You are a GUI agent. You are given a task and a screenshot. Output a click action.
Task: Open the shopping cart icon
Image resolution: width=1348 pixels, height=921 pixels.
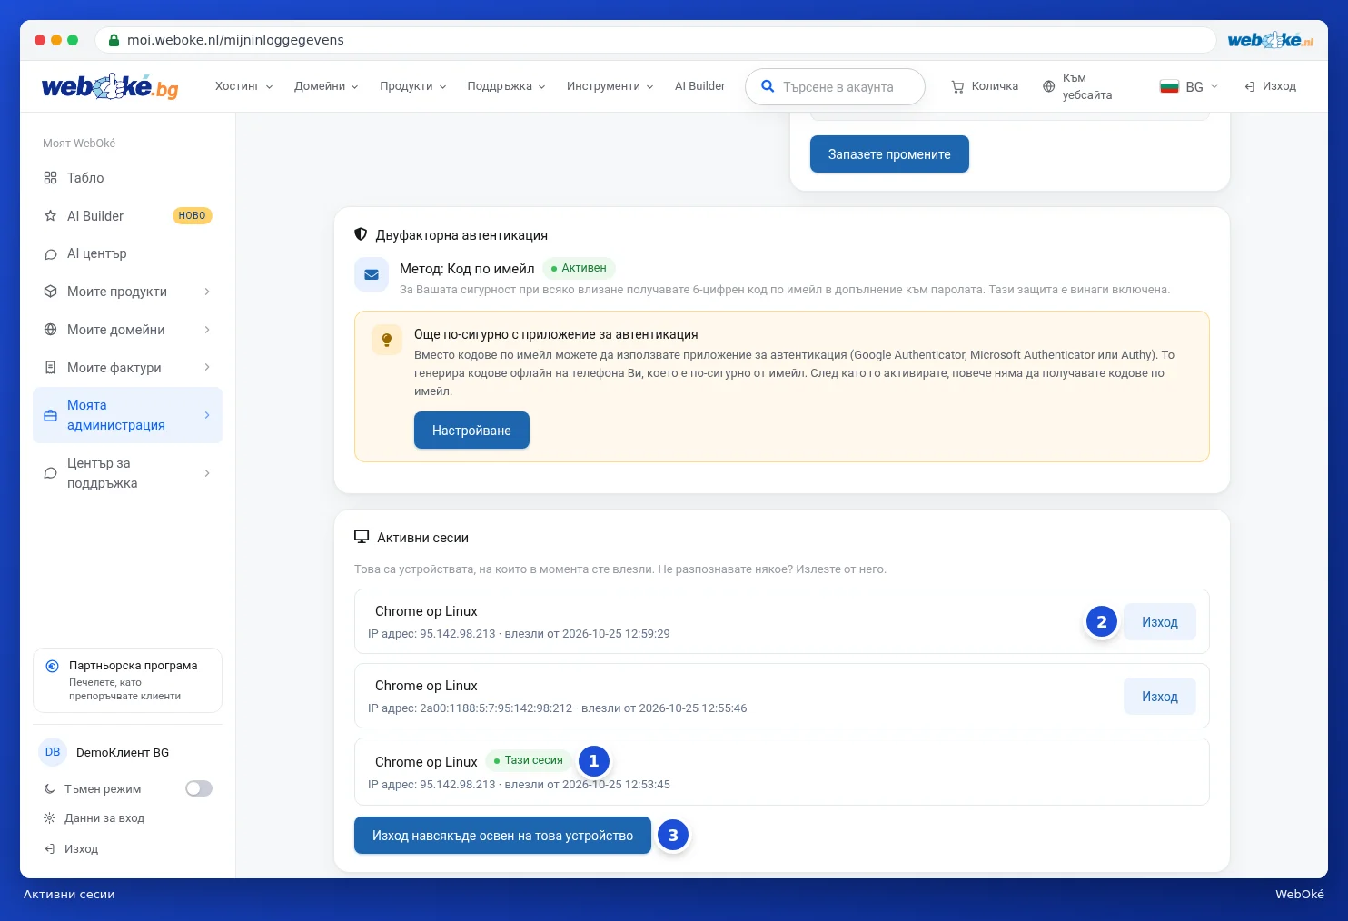(957, 86)
